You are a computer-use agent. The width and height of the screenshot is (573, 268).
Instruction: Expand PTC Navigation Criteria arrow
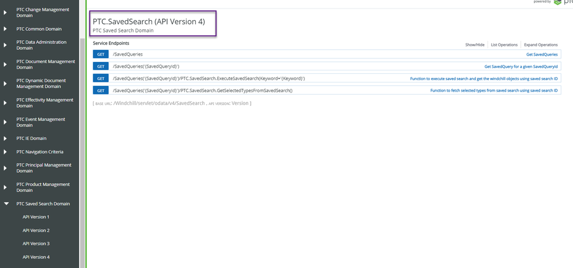pyautogui.click(x=5, y=152)
